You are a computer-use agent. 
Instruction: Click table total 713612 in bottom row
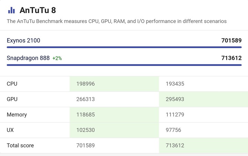pyautogui.click(x=175, y=145)
